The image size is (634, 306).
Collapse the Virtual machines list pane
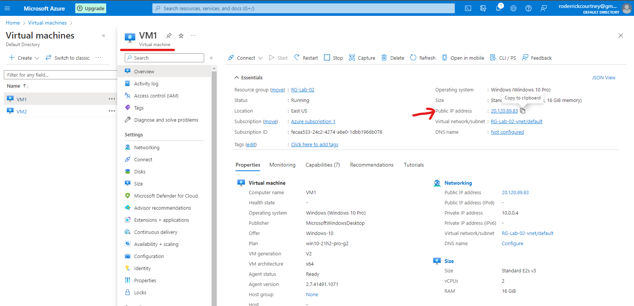coord(104,36)
